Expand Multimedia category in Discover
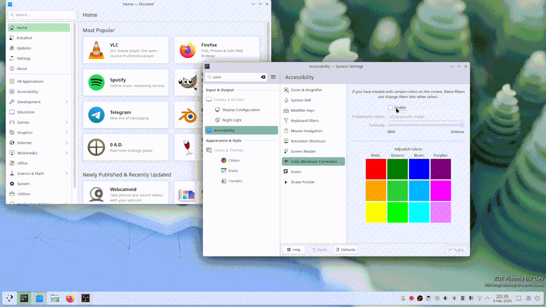 38,153
